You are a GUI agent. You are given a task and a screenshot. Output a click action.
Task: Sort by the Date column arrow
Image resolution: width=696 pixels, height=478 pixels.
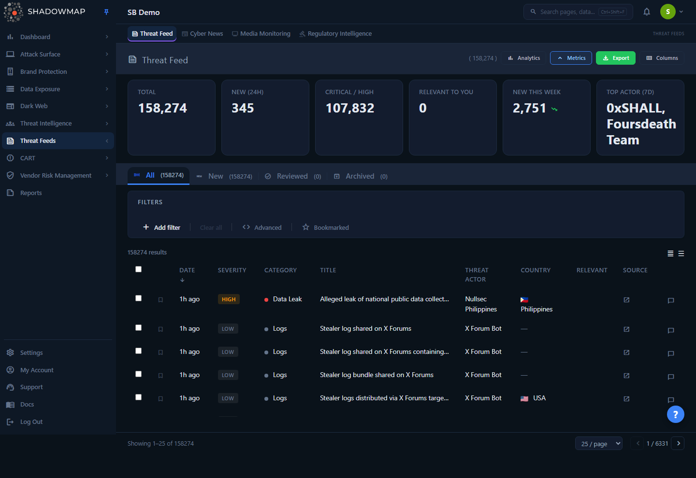point(182,280)
